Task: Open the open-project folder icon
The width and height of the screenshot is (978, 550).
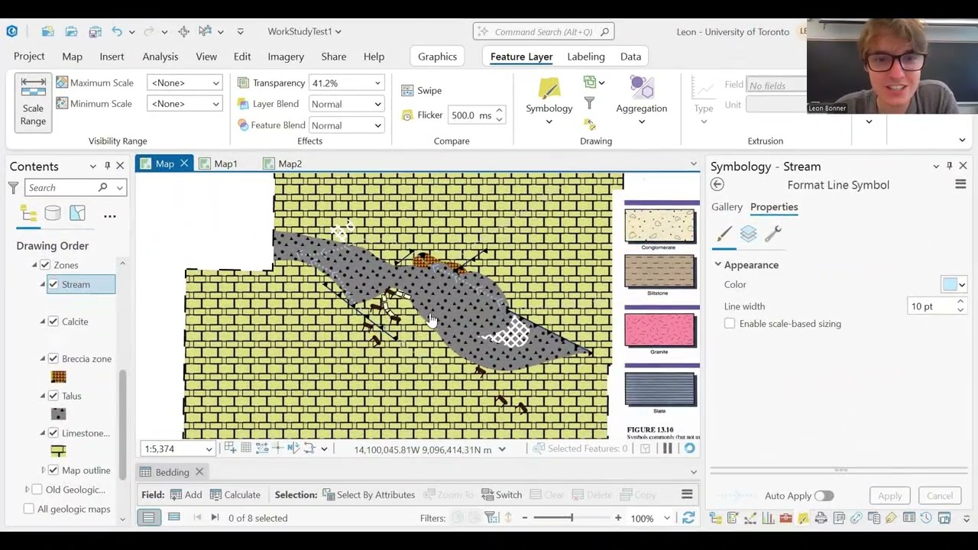Action: [71, 31]
